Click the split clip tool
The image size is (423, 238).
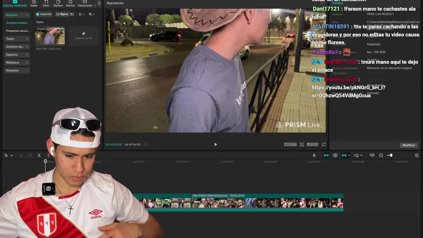pyautogui.click(x=39, y=155)
